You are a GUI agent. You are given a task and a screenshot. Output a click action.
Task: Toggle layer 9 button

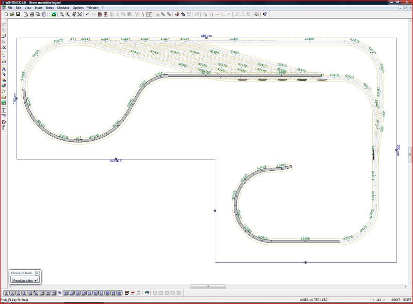coord(54,293)
